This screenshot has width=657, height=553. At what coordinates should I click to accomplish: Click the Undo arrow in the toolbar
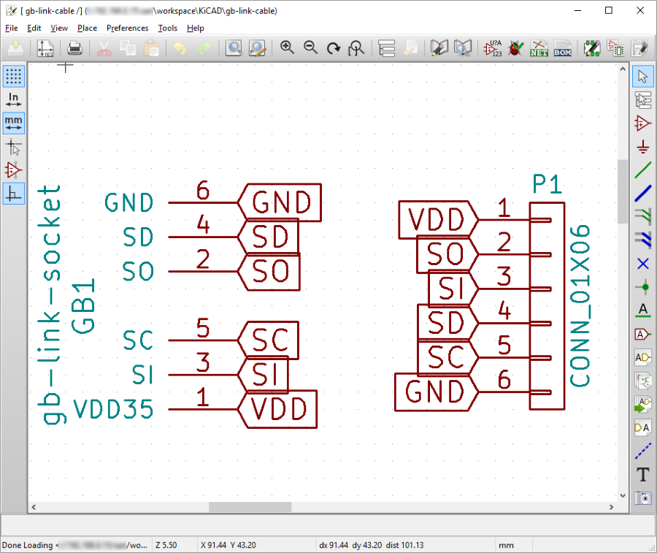click(180, 48)
